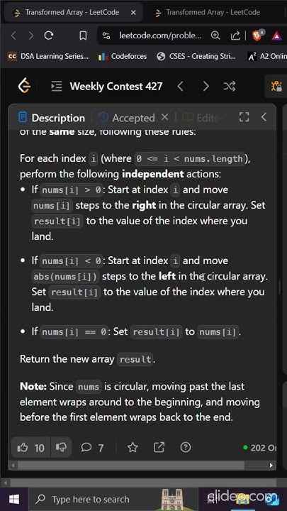The image size is (287, 511).
Task: Open help question mark icon
Action: coord(186,448)
